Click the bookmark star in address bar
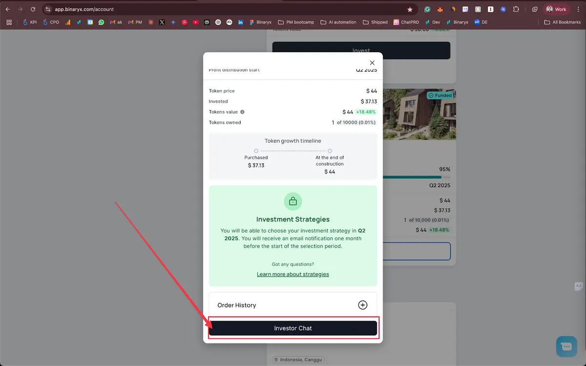 [410, 9]
